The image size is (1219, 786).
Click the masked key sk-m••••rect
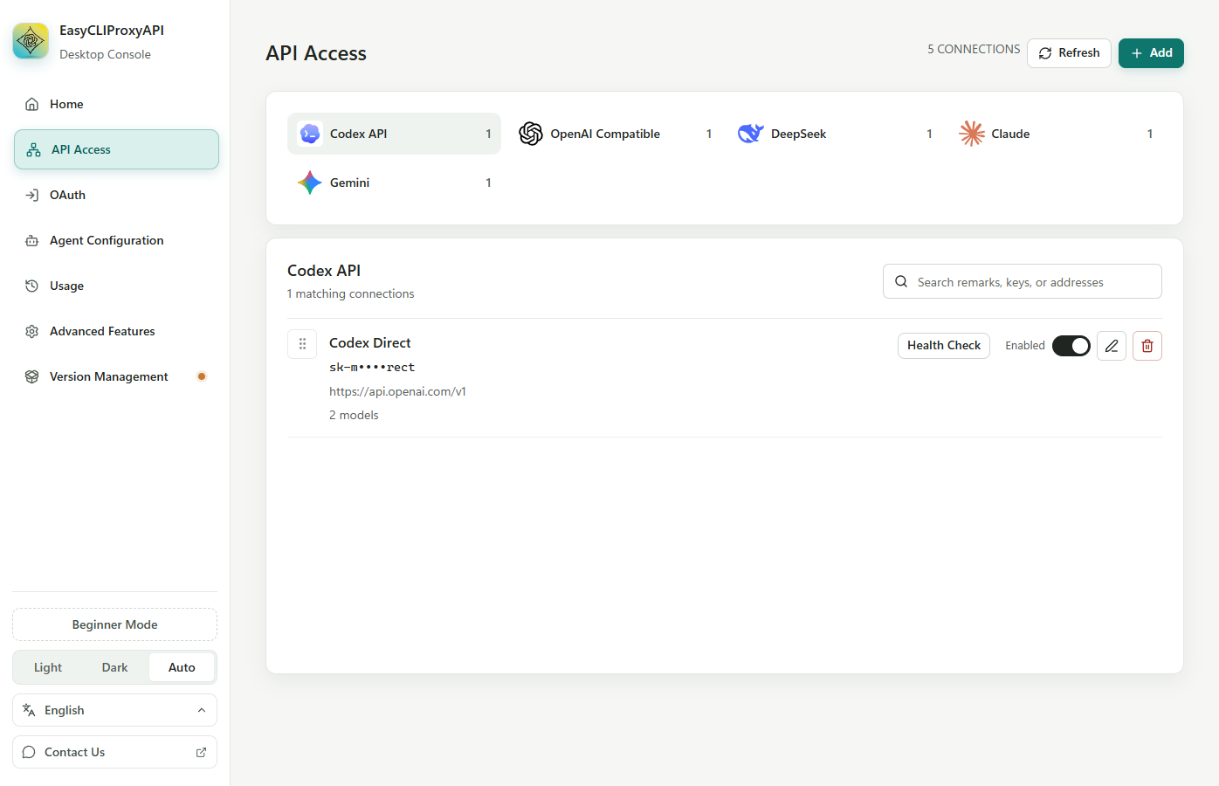point(372,368)
